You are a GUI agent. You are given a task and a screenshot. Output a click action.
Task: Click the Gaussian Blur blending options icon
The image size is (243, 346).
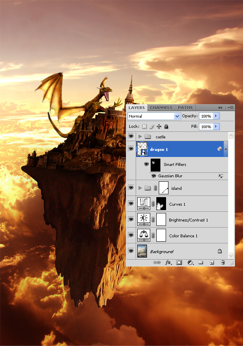pos(221,176)
